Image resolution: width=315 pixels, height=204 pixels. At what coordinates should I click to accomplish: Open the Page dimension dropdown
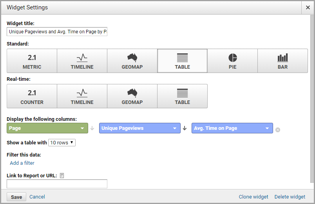point(47,128)
